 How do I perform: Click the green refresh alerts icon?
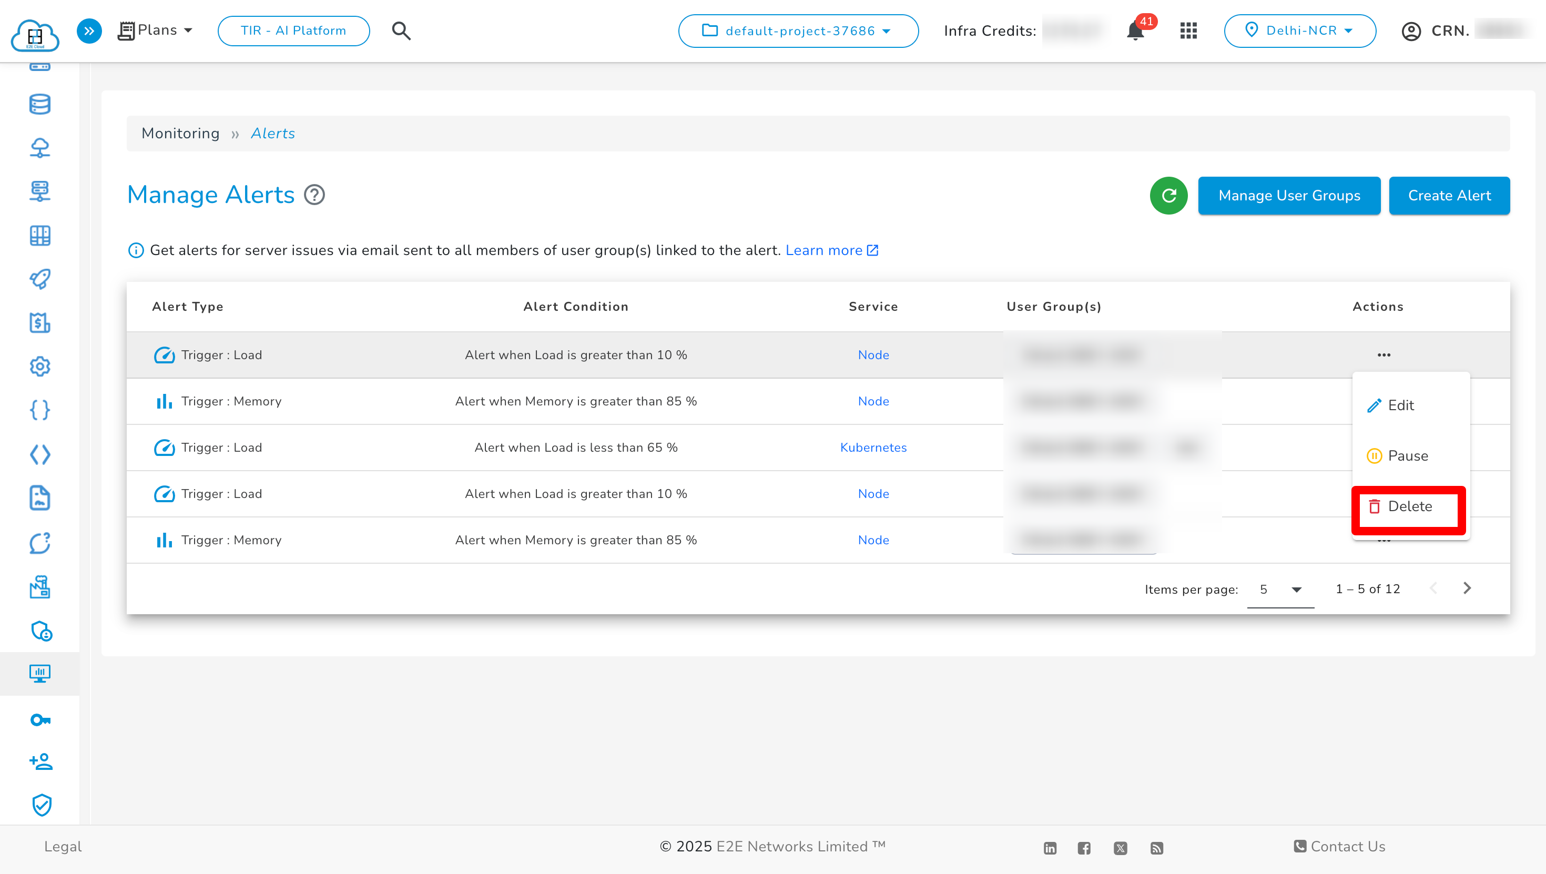click(1168, 196)
